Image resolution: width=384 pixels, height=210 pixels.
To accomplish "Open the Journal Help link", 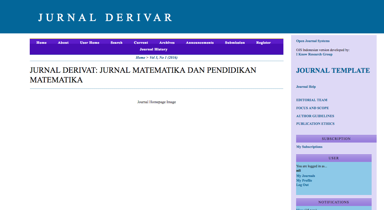I will point(306,87).
